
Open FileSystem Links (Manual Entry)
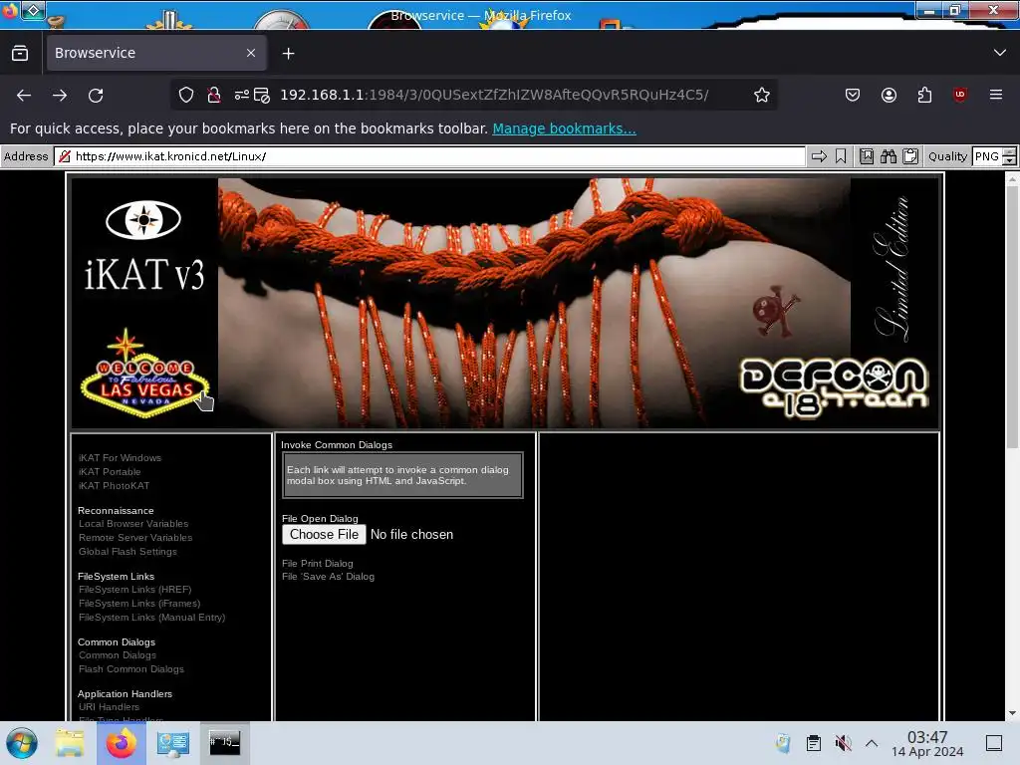click(151, 617)
